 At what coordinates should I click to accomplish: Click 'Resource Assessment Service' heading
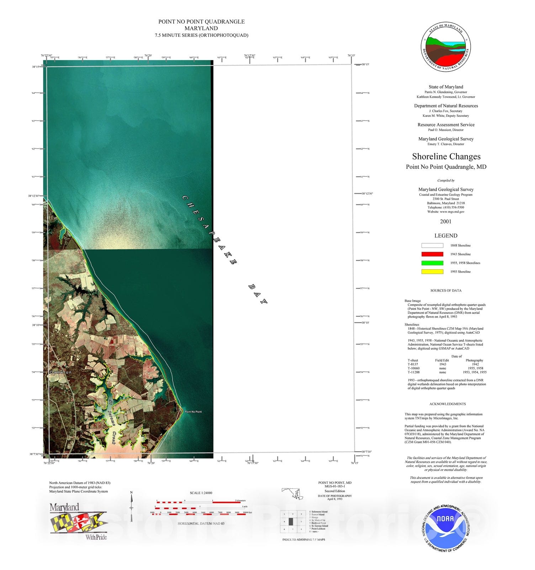[446, 125]
